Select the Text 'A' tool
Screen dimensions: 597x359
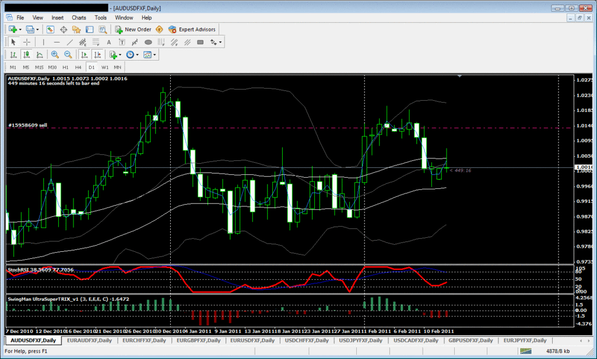(x=109, y=42)
